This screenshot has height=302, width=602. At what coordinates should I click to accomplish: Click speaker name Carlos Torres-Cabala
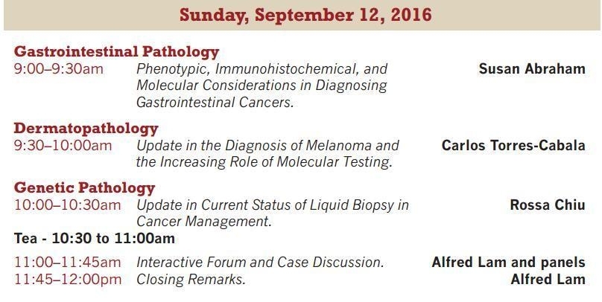513,146
